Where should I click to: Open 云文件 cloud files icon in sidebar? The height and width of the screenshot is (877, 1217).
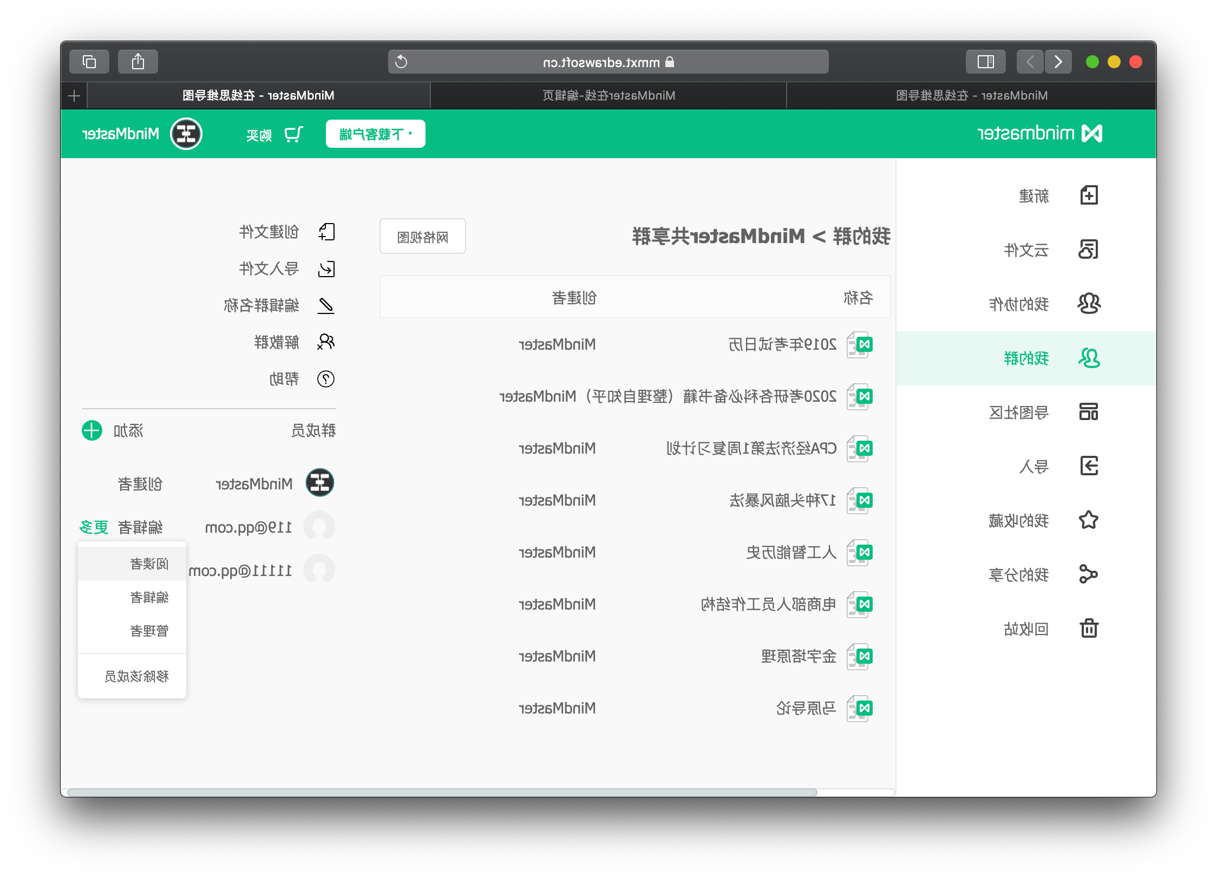(1089, 250)
